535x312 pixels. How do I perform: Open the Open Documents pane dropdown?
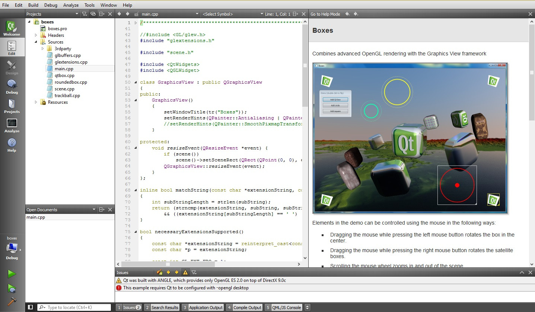click(61, 210)
